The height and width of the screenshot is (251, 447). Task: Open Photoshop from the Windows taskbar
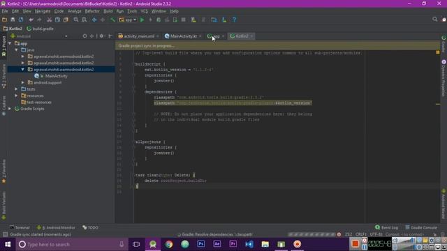(x=201, y=244)
